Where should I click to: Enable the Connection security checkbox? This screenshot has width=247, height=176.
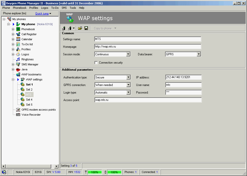pyautogui.click(x=96, y=63)
